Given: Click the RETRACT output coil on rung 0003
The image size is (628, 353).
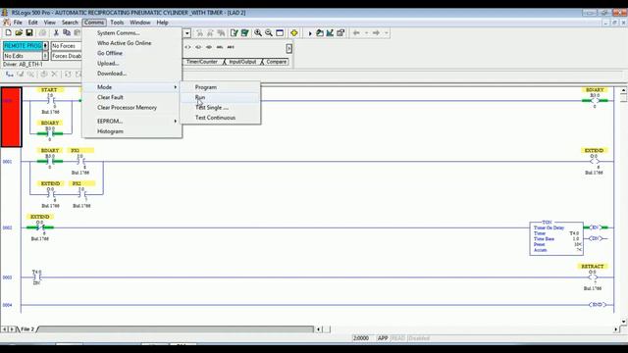Looking at the screenshot, I should click(x=593, y=277).
